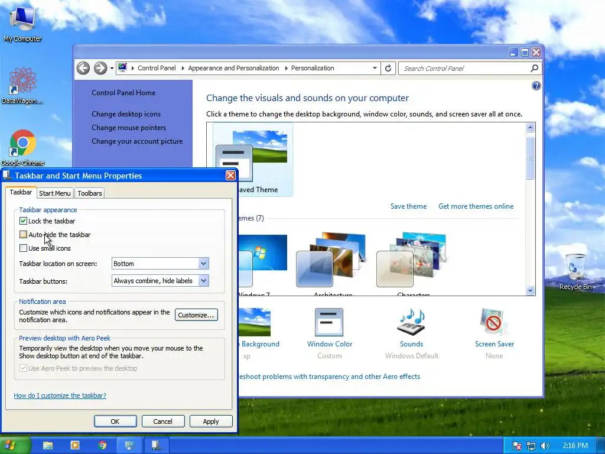The image size is (605, 454).
Task: Click the search magnifier in Control Panel
Action: (534, 69)
